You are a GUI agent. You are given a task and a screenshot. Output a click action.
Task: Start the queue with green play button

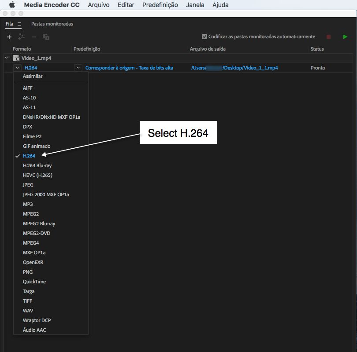coord(345,37)
